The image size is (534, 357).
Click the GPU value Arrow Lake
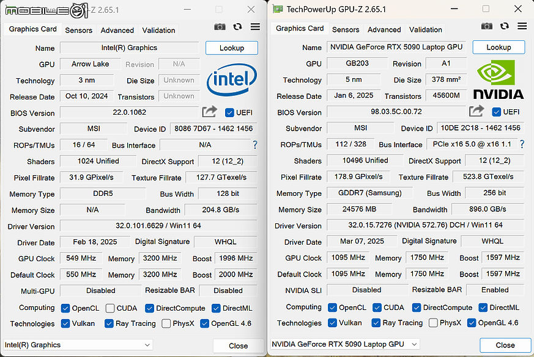[x=91, y=64]
